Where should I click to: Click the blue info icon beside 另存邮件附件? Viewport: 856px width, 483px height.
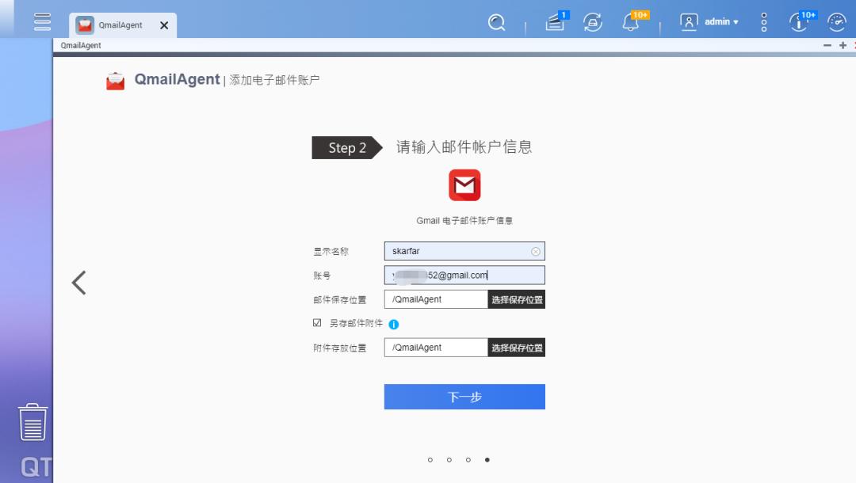tap(396, 323)
